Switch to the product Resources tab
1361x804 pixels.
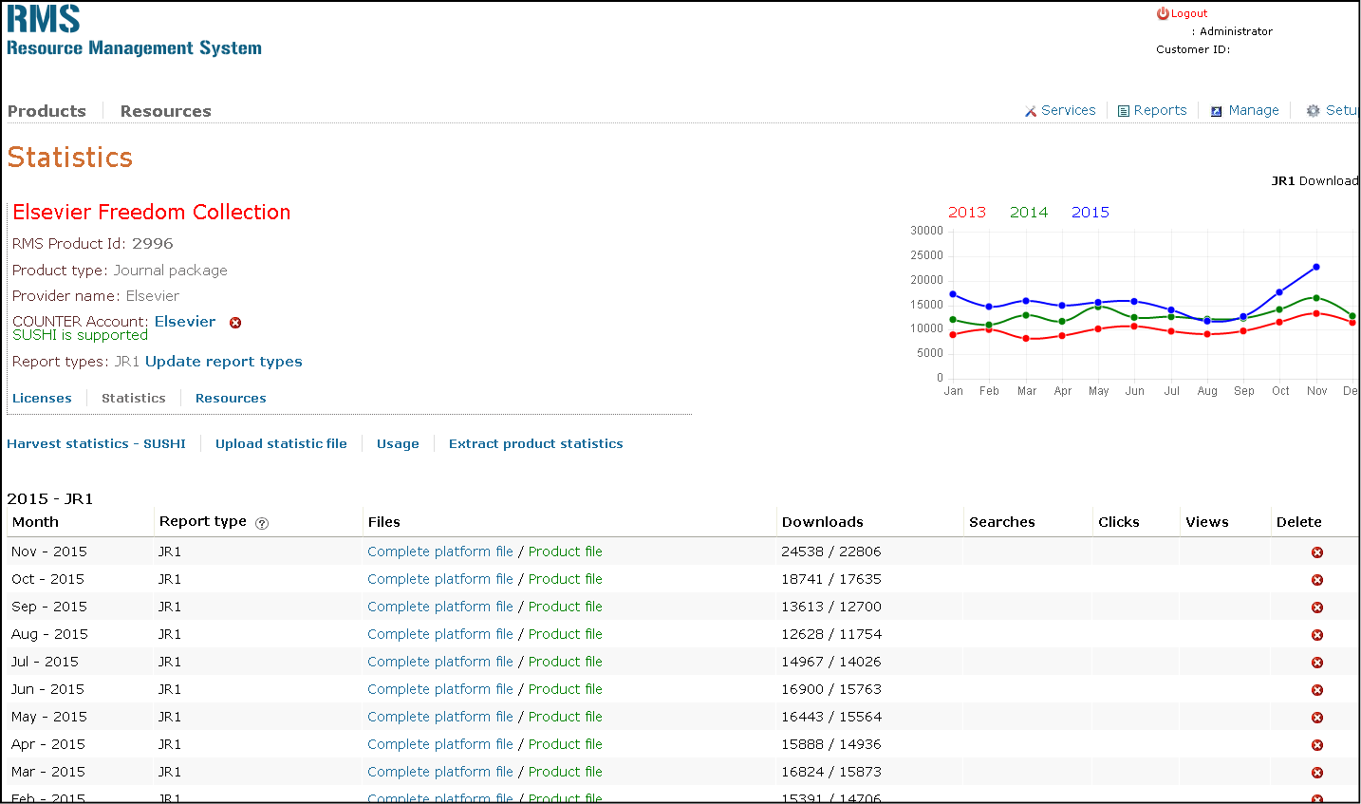pyautogui.click(x=231, y=399)
